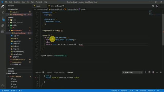Open the Go menu

click(x=28, y=2)
